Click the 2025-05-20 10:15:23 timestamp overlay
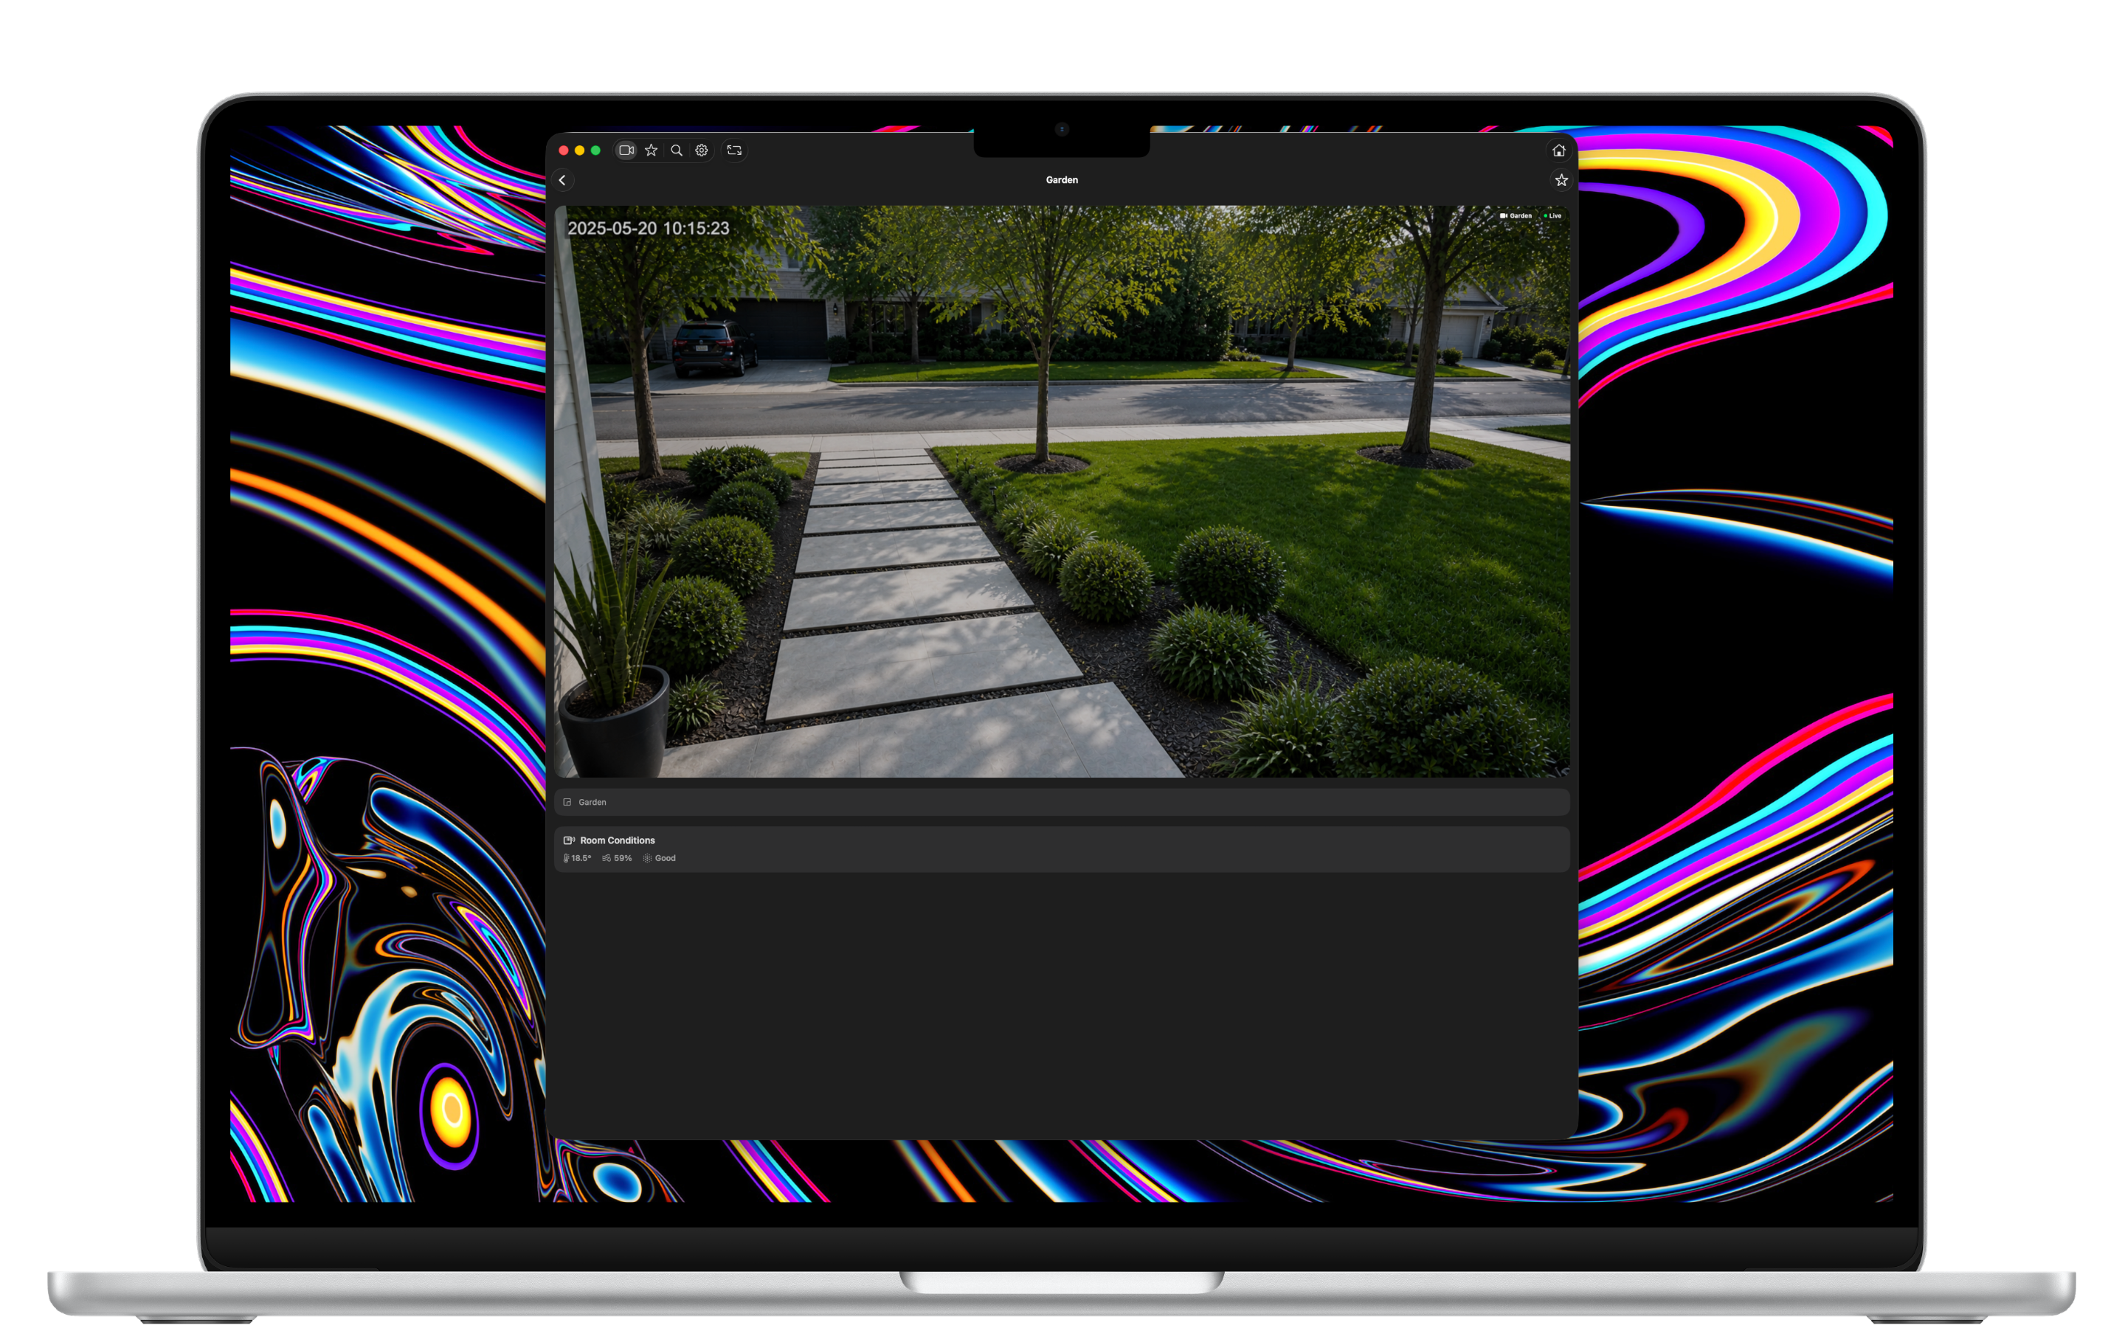2125x1328 pixels. 648,229
